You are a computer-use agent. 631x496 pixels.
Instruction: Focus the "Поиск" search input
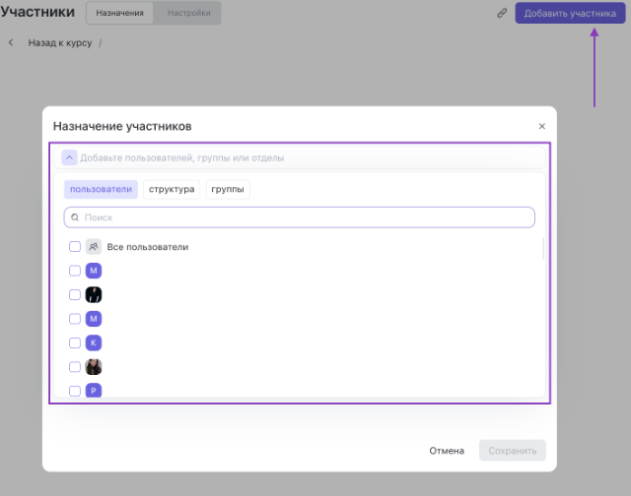pos(306,217)
